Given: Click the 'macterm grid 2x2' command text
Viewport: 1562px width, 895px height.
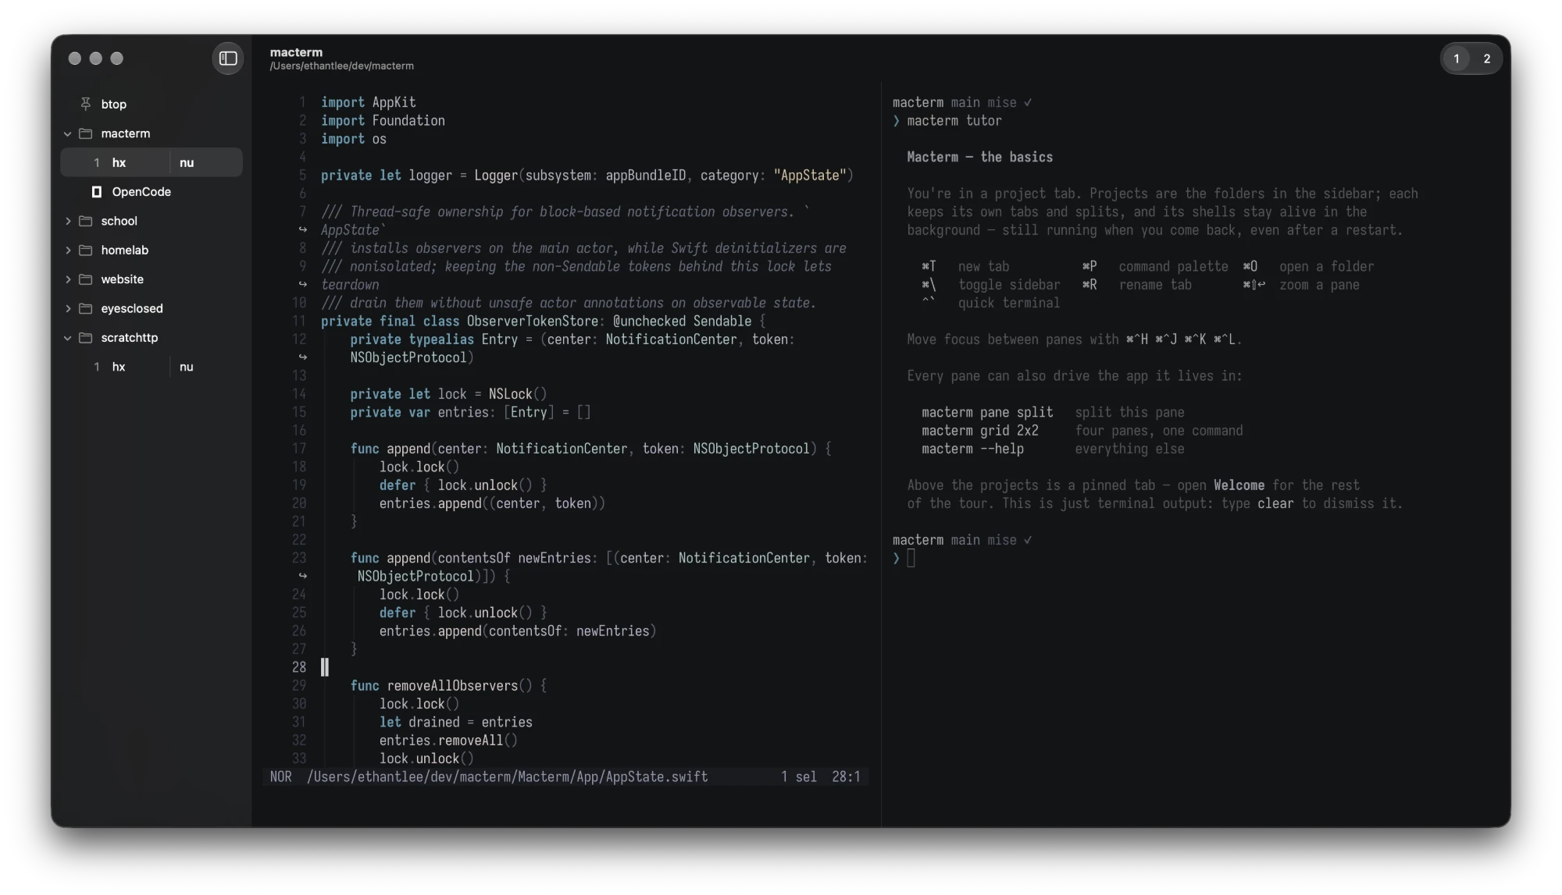Looking at the screenshot, I should 980,431.
